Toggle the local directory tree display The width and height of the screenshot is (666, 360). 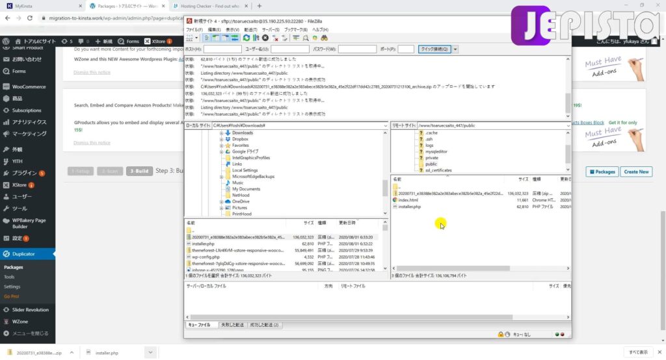[x=216, y=38]
